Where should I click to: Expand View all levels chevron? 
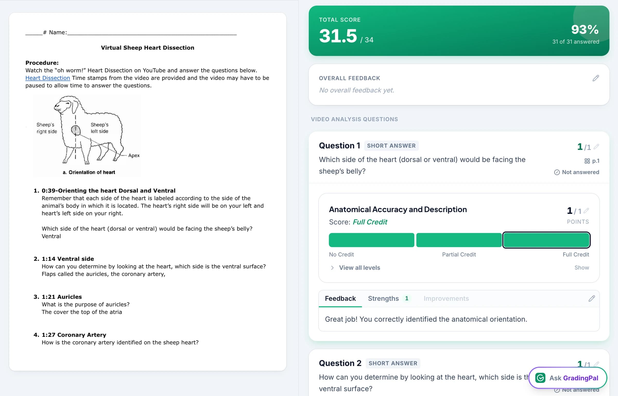[x=332, y=268]
